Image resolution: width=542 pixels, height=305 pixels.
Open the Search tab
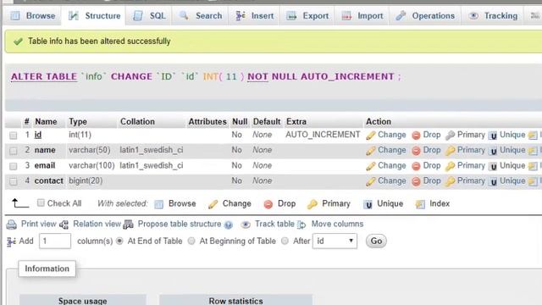point(201,16)
